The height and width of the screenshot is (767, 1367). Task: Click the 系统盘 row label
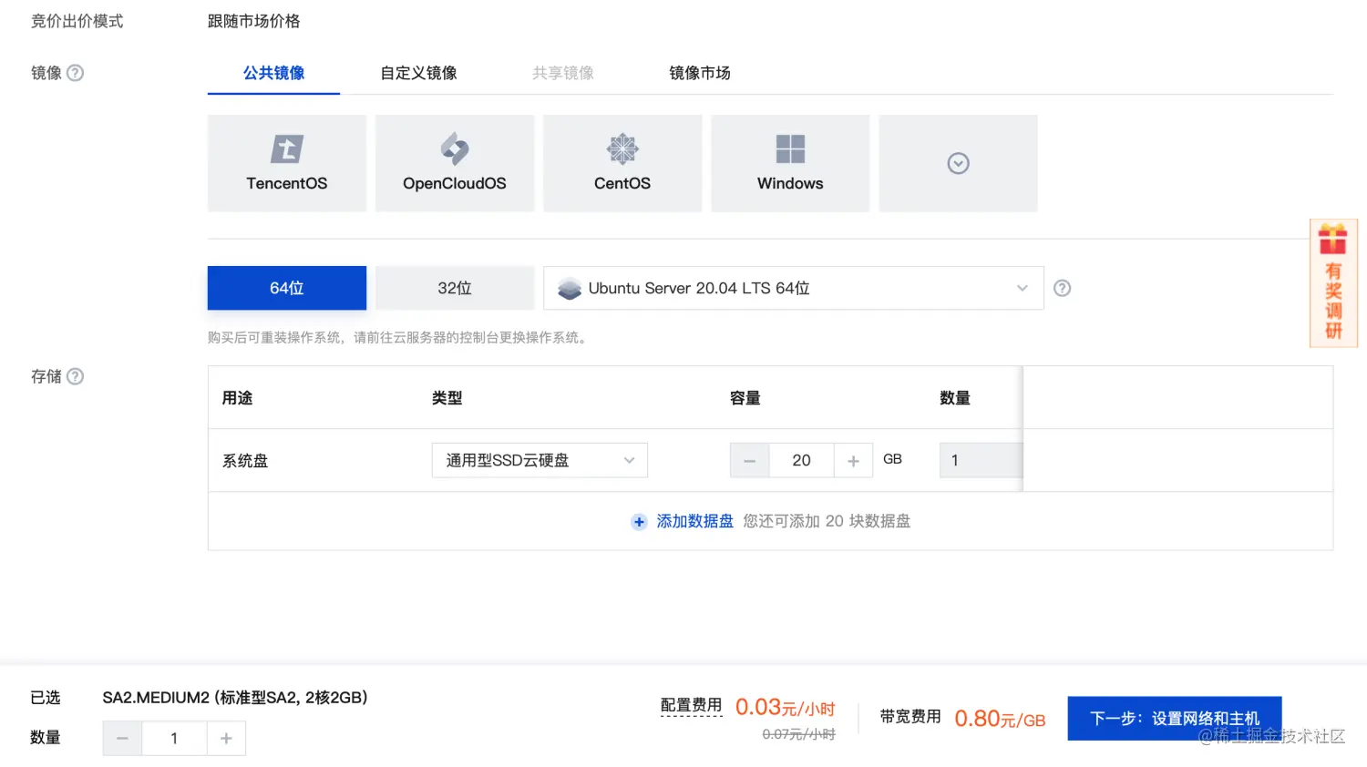[x=245, y=461]
